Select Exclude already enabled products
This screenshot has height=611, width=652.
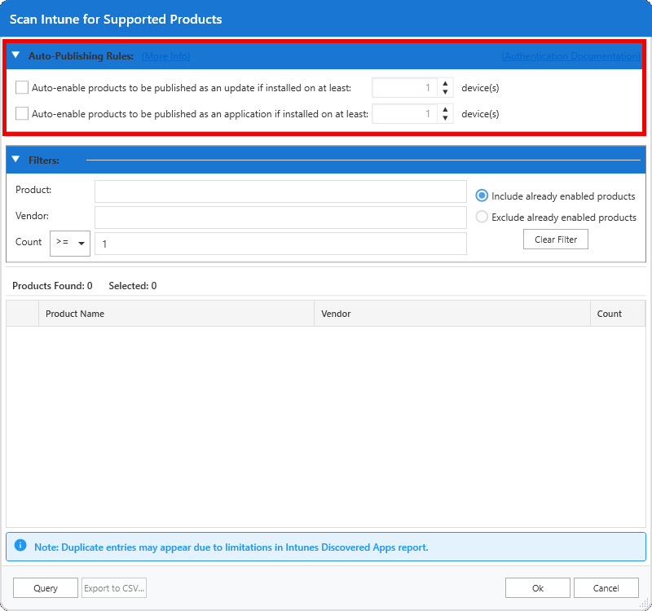482,218
